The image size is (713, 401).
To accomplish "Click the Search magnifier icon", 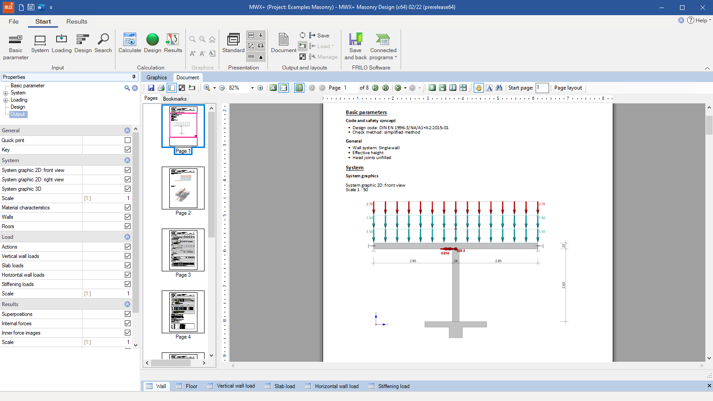I will click(103, 44).
